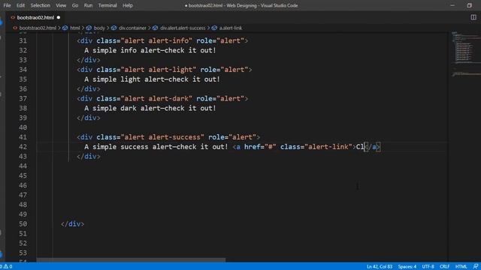The image size is (481, 270).
Task: Click the "alert alert-info" class string
Action: 156,40
